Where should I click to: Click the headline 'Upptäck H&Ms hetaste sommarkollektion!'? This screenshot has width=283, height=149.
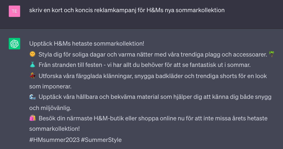click(x=87, y=44)
